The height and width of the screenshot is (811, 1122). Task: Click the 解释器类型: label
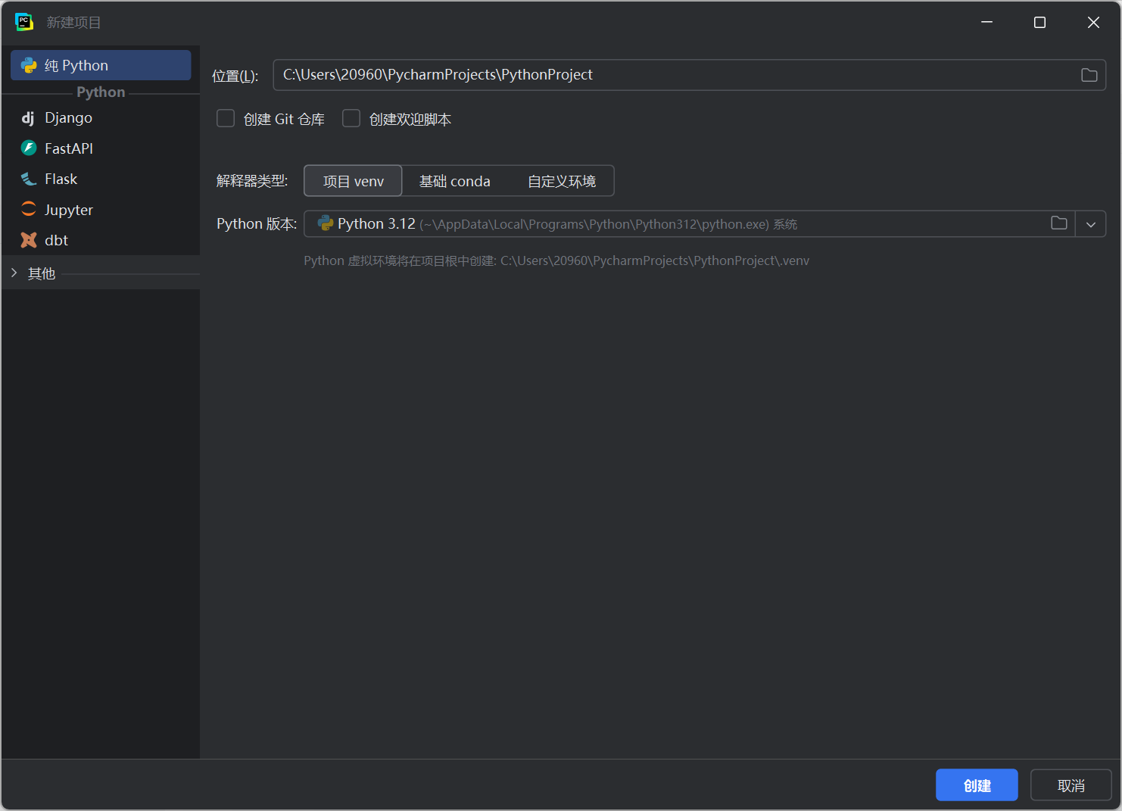click(252, 181)
